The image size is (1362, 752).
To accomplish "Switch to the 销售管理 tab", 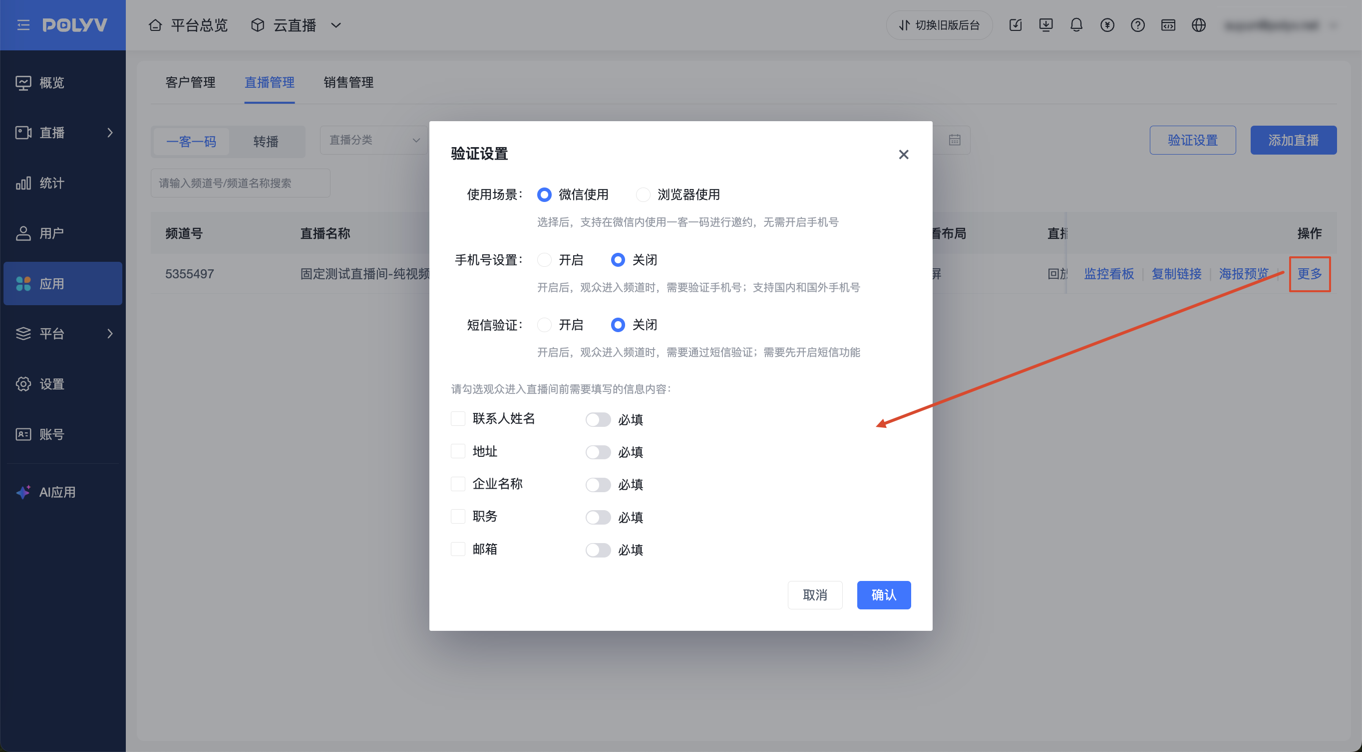I will tap(349, 82).
